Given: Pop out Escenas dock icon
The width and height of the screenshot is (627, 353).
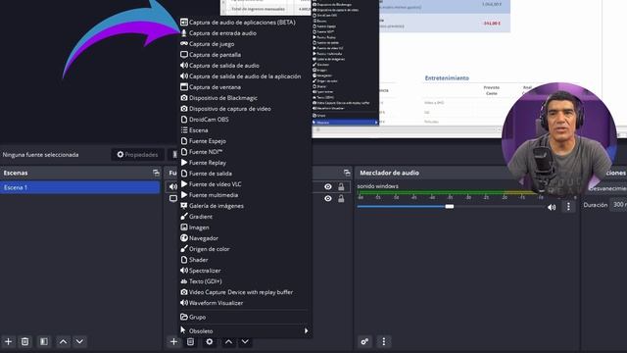Looking at the screenshot, I should coord(156,173).
